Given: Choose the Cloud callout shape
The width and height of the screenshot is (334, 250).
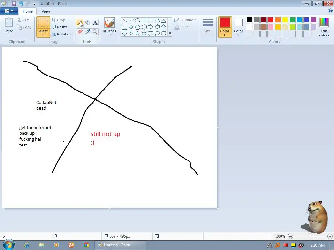Looking at the screenshot, I should click(x=164, y=34).
